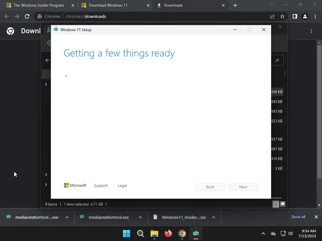The height and width of the screenshot is (241, 322).
Task: Open taskbar Search
Action: pos(141,233)
